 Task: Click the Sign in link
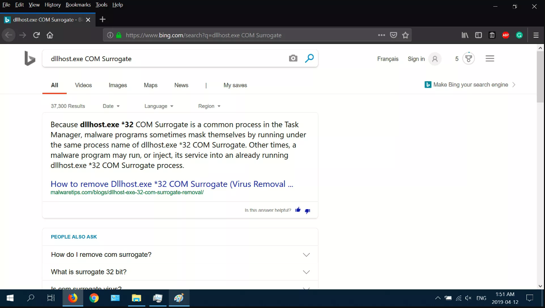point(416,59)
